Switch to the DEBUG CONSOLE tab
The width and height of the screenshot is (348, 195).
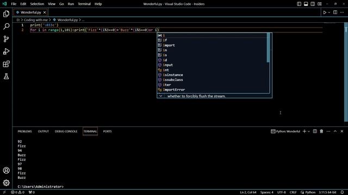(x=66, y=131)
